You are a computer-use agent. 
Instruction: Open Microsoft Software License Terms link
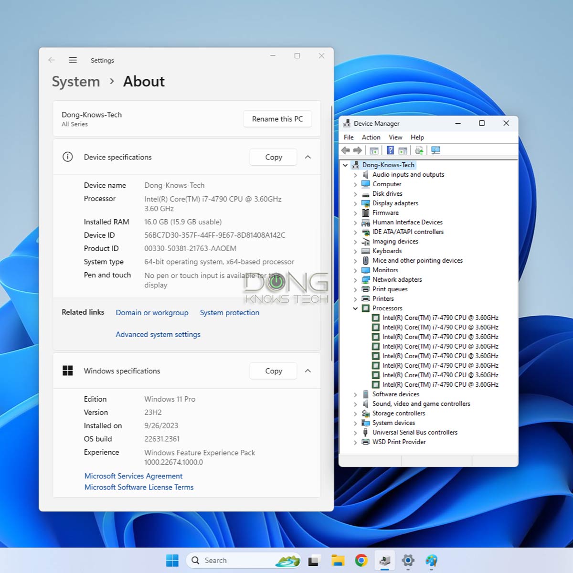pyautogui.click(x=139, y=487)
